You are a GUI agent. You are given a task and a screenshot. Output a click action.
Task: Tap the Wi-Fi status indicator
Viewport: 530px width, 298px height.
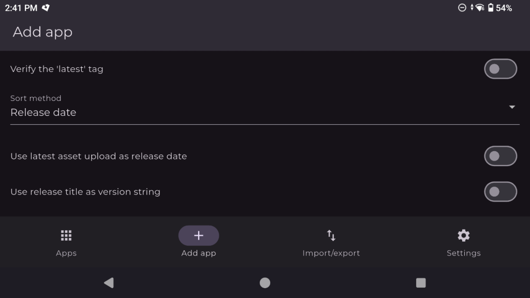pyautogui.click(x=479, y=8)
